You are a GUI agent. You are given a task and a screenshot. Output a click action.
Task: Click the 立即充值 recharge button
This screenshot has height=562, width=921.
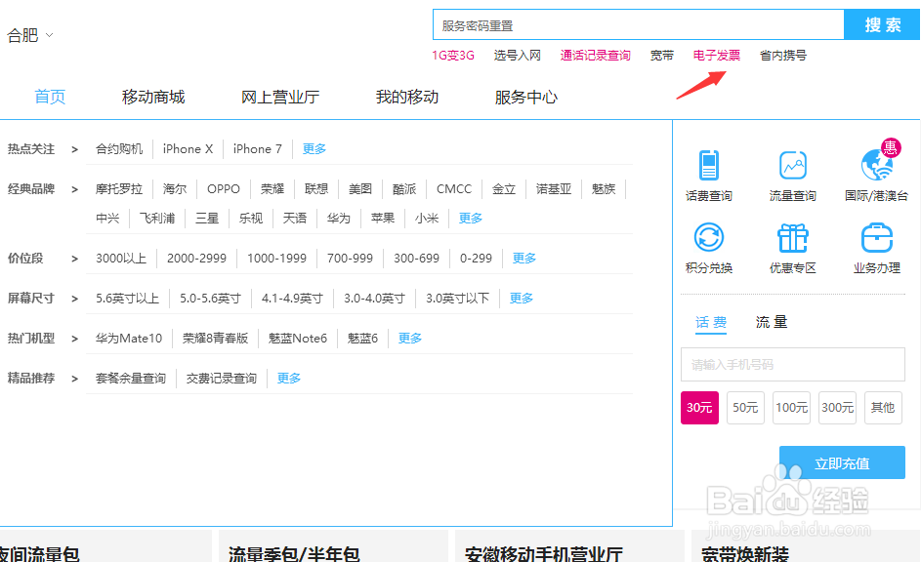click(x=842, y=462)
